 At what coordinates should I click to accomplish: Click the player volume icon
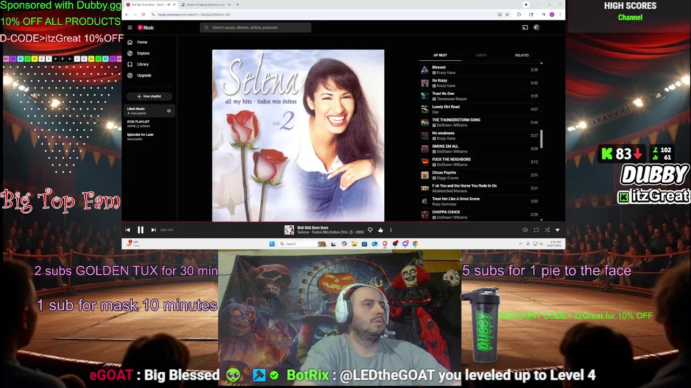(x=525, y=230)
